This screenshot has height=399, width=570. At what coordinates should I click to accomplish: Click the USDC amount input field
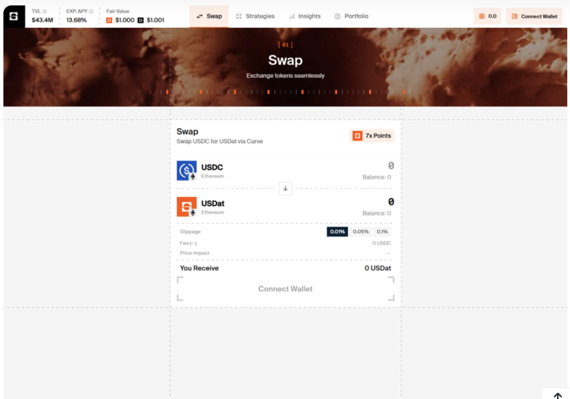[x=383, y=166]
